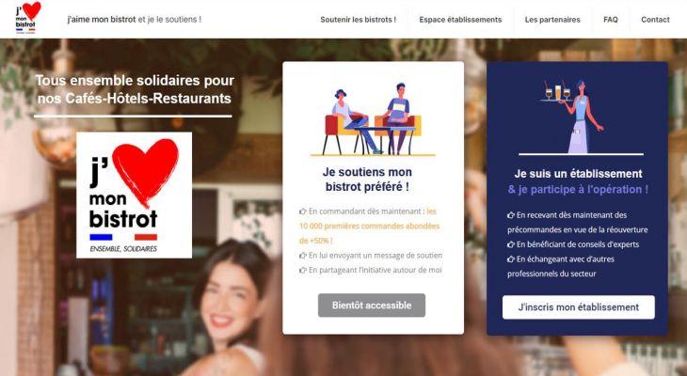Click 'j'aime mon bistrot et je le soutiens' tagline

(134, 19)
